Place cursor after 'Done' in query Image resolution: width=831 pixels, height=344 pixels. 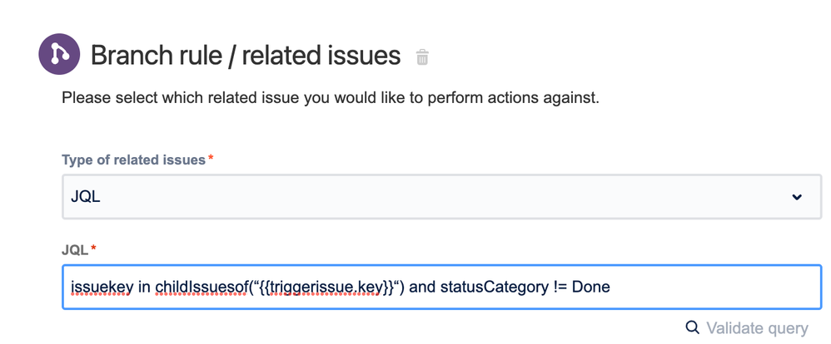pos(611,287)
